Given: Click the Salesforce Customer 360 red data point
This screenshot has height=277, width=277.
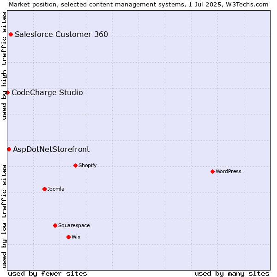Looking at the screenshot, I should point(11,35).
